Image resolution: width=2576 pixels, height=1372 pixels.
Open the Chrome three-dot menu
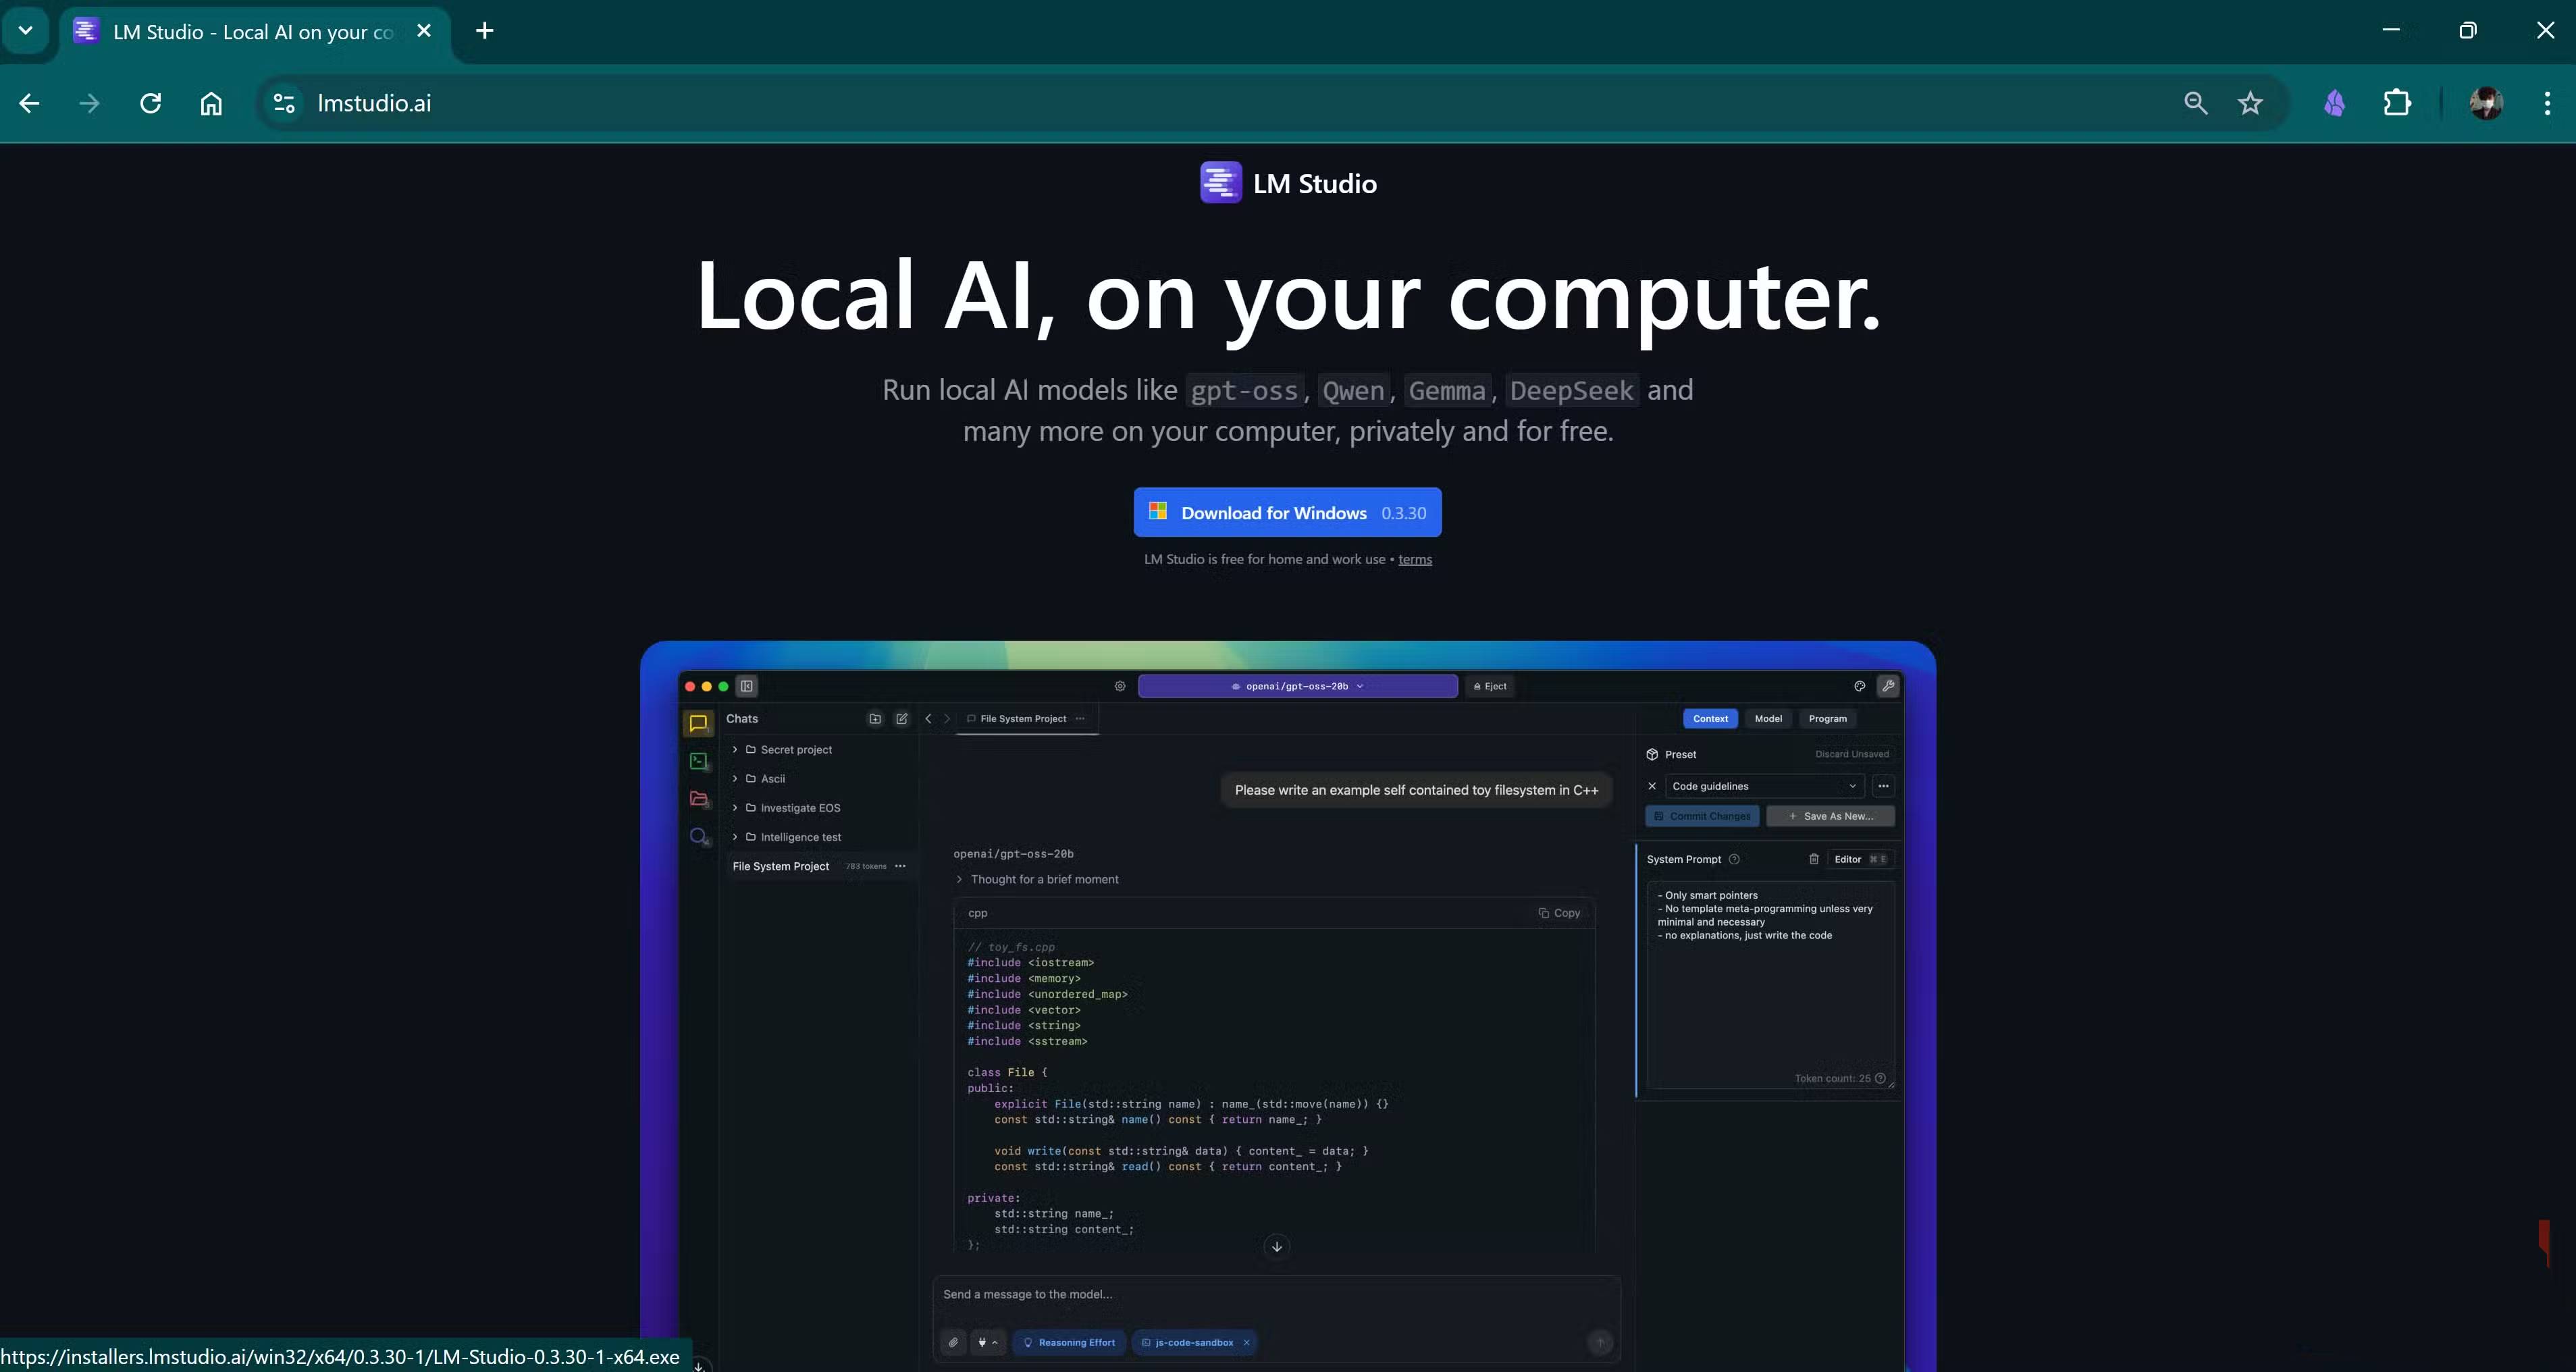click(2546, 103)
